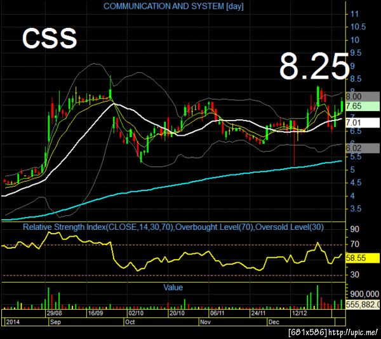Click the large 8.25 price text
This screenshot has width=381, height=339.
[314, 66]
